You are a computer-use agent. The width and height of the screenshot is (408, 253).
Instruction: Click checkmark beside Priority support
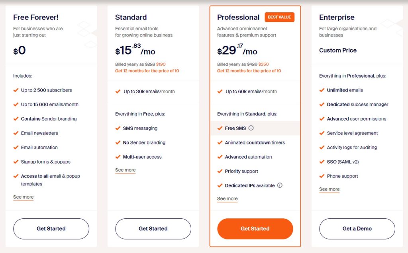point(220,171)
